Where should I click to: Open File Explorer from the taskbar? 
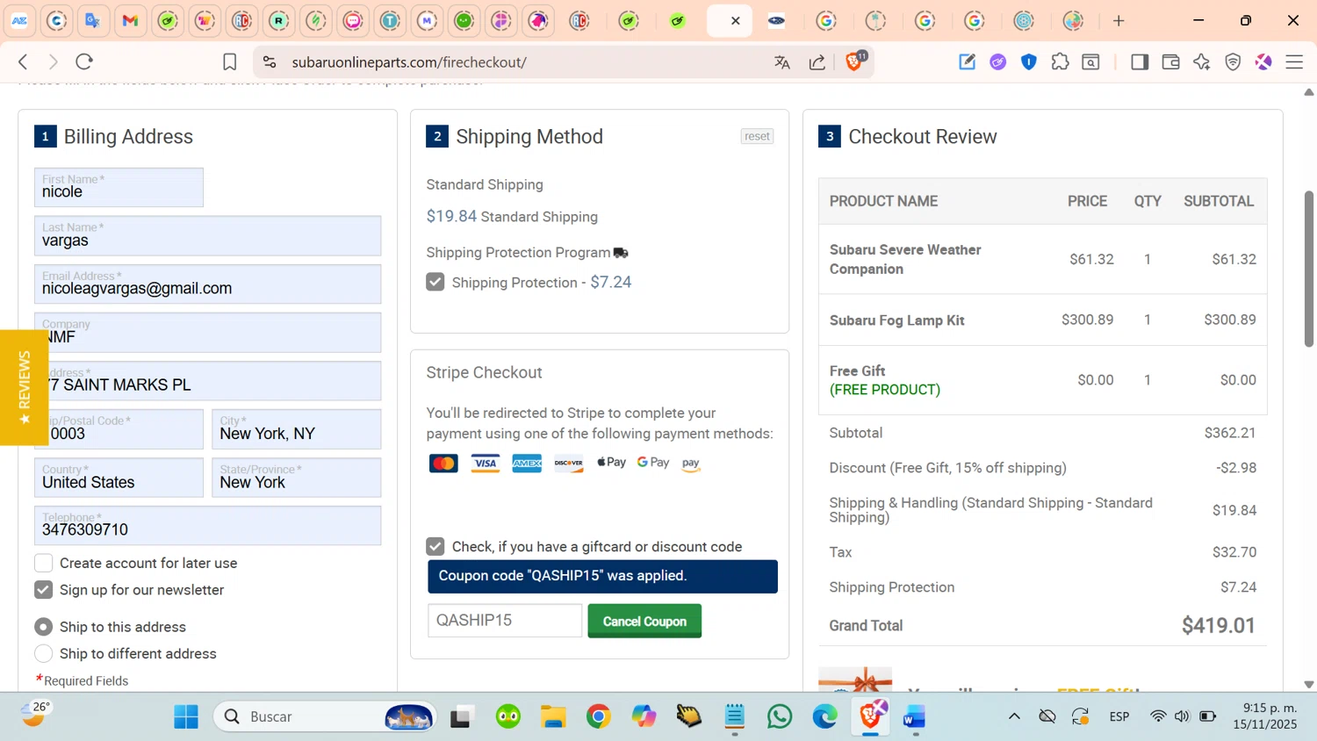553,716
